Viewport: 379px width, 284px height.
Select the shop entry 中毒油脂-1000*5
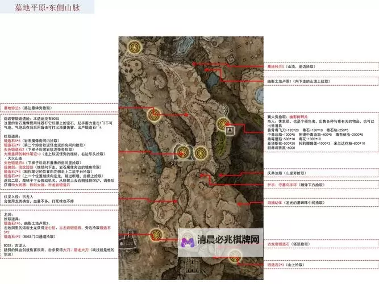(281, 135)
